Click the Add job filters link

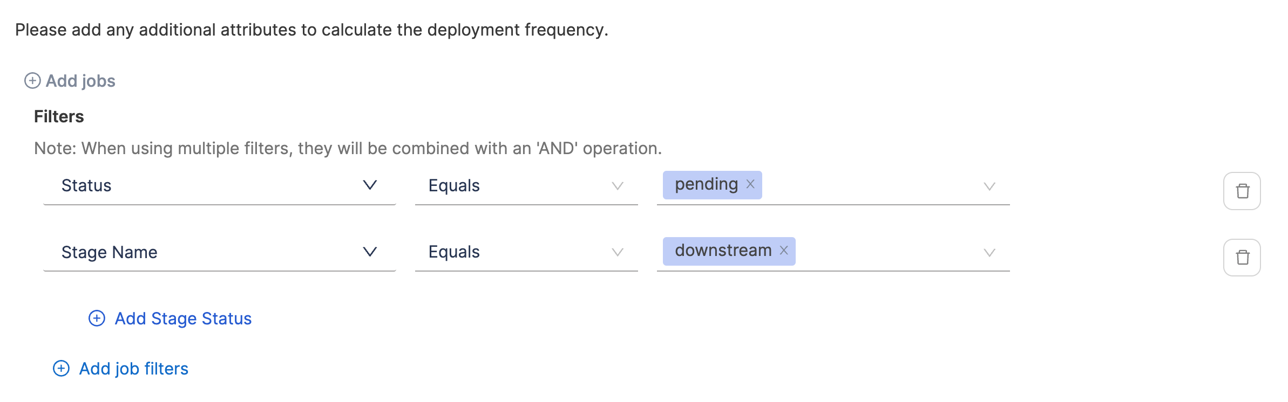[134, 369]
